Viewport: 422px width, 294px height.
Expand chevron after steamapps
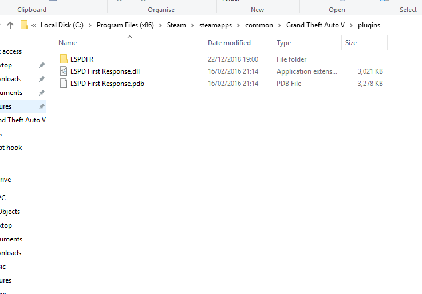click(x=238, y=25)
